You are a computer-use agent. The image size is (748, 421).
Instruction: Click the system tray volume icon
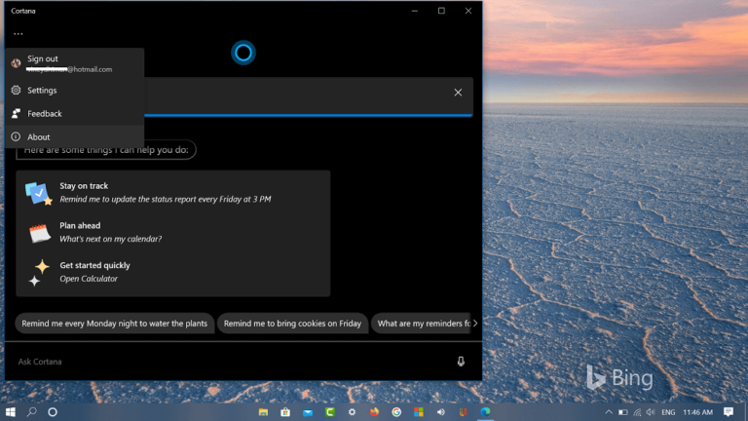651,412
